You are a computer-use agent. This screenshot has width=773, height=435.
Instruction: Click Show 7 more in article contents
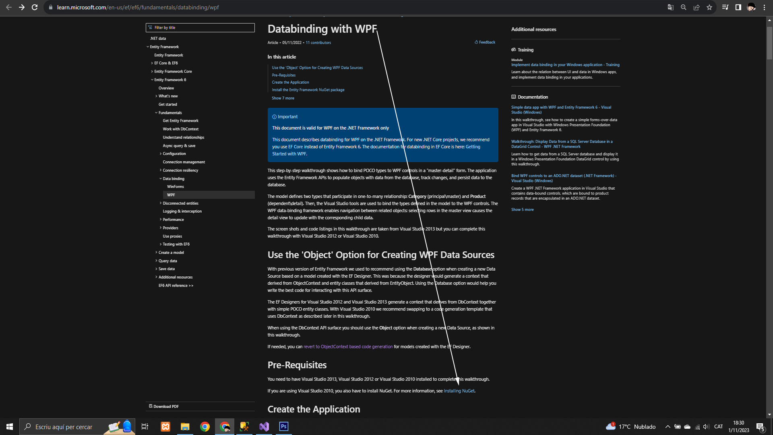[283, 98]
